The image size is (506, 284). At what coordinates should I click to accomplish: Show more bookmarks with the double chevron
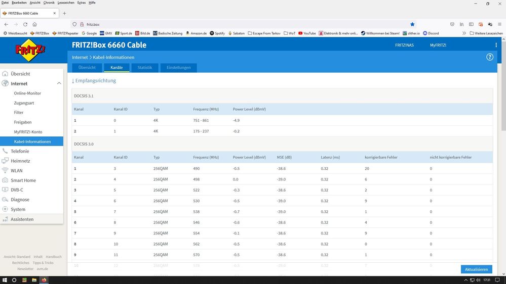pos(464,33)
